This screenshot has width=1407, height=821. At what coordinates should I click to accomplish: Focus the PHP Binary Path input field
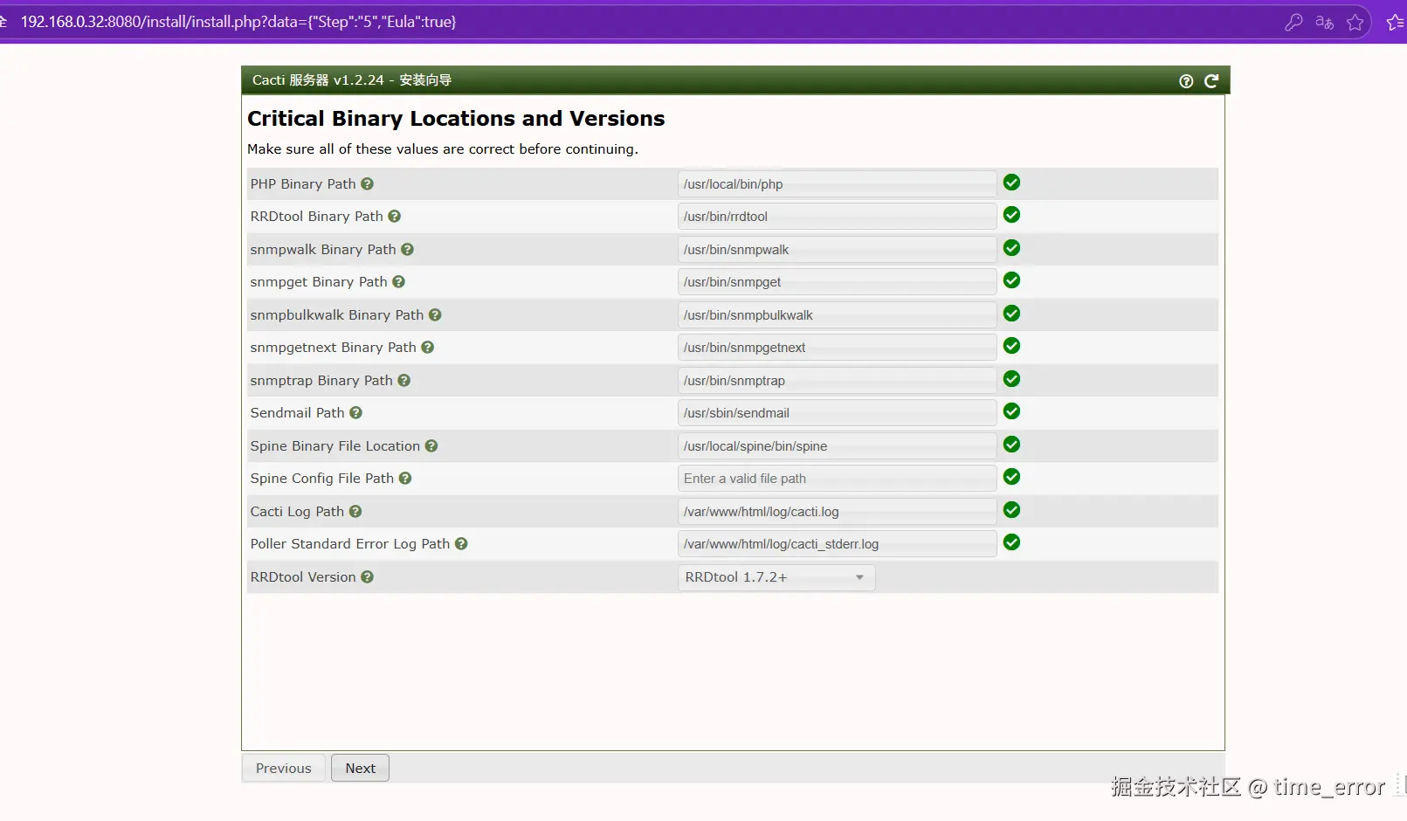pyautogui.click(x=837, y=184)
